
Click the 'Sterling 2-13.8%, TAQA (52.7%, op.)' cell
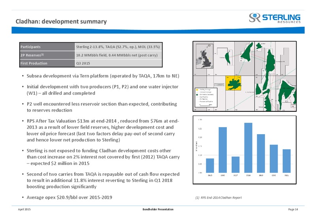(118, 47)
